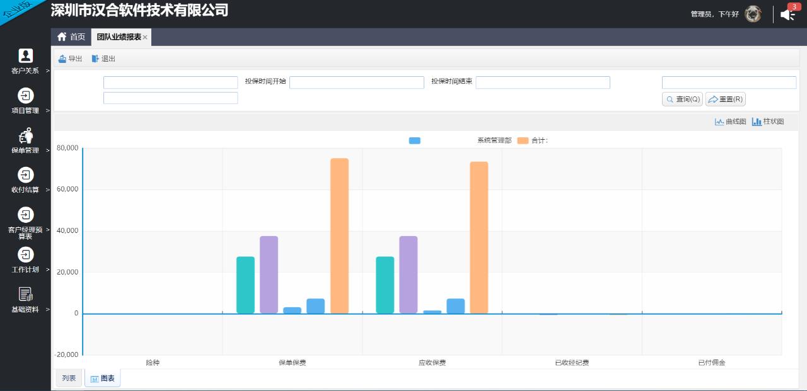Switch to the 首页 tab
The width and height of the screenshot is (807, 391).
[71, 37]
